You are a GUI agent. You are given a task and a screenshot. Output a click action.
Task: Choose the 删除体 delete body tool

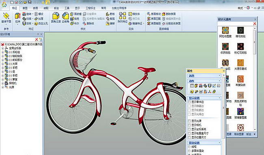pyautogui.click(x=88, y=24)
